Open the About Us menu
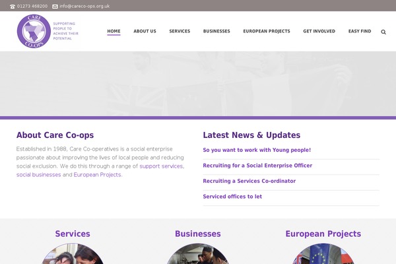 [145, 31]
